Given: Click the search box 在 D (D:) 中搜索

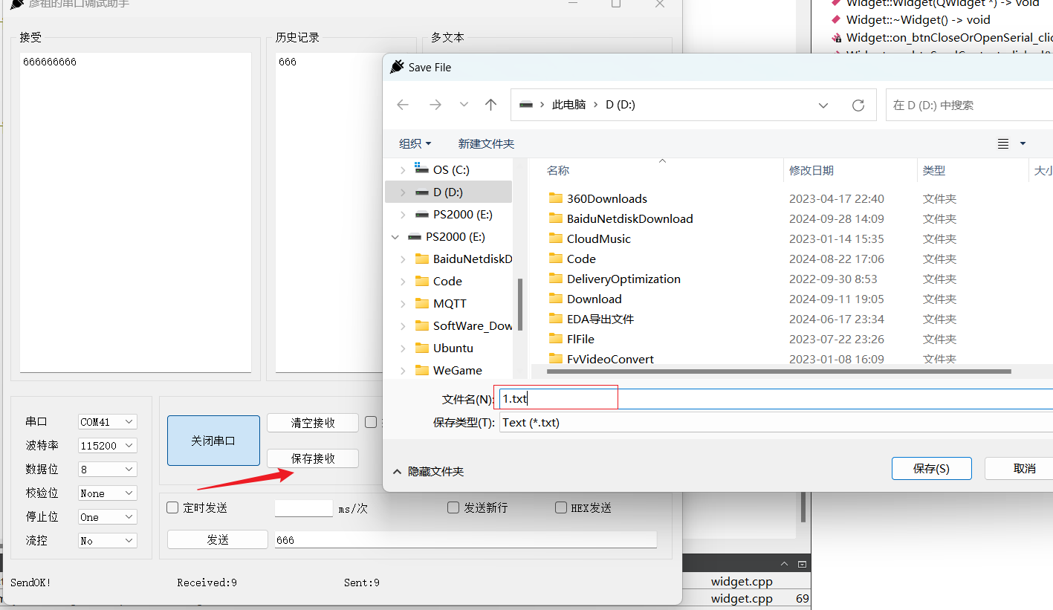Looking at the screenshot, I should point(970,106).
